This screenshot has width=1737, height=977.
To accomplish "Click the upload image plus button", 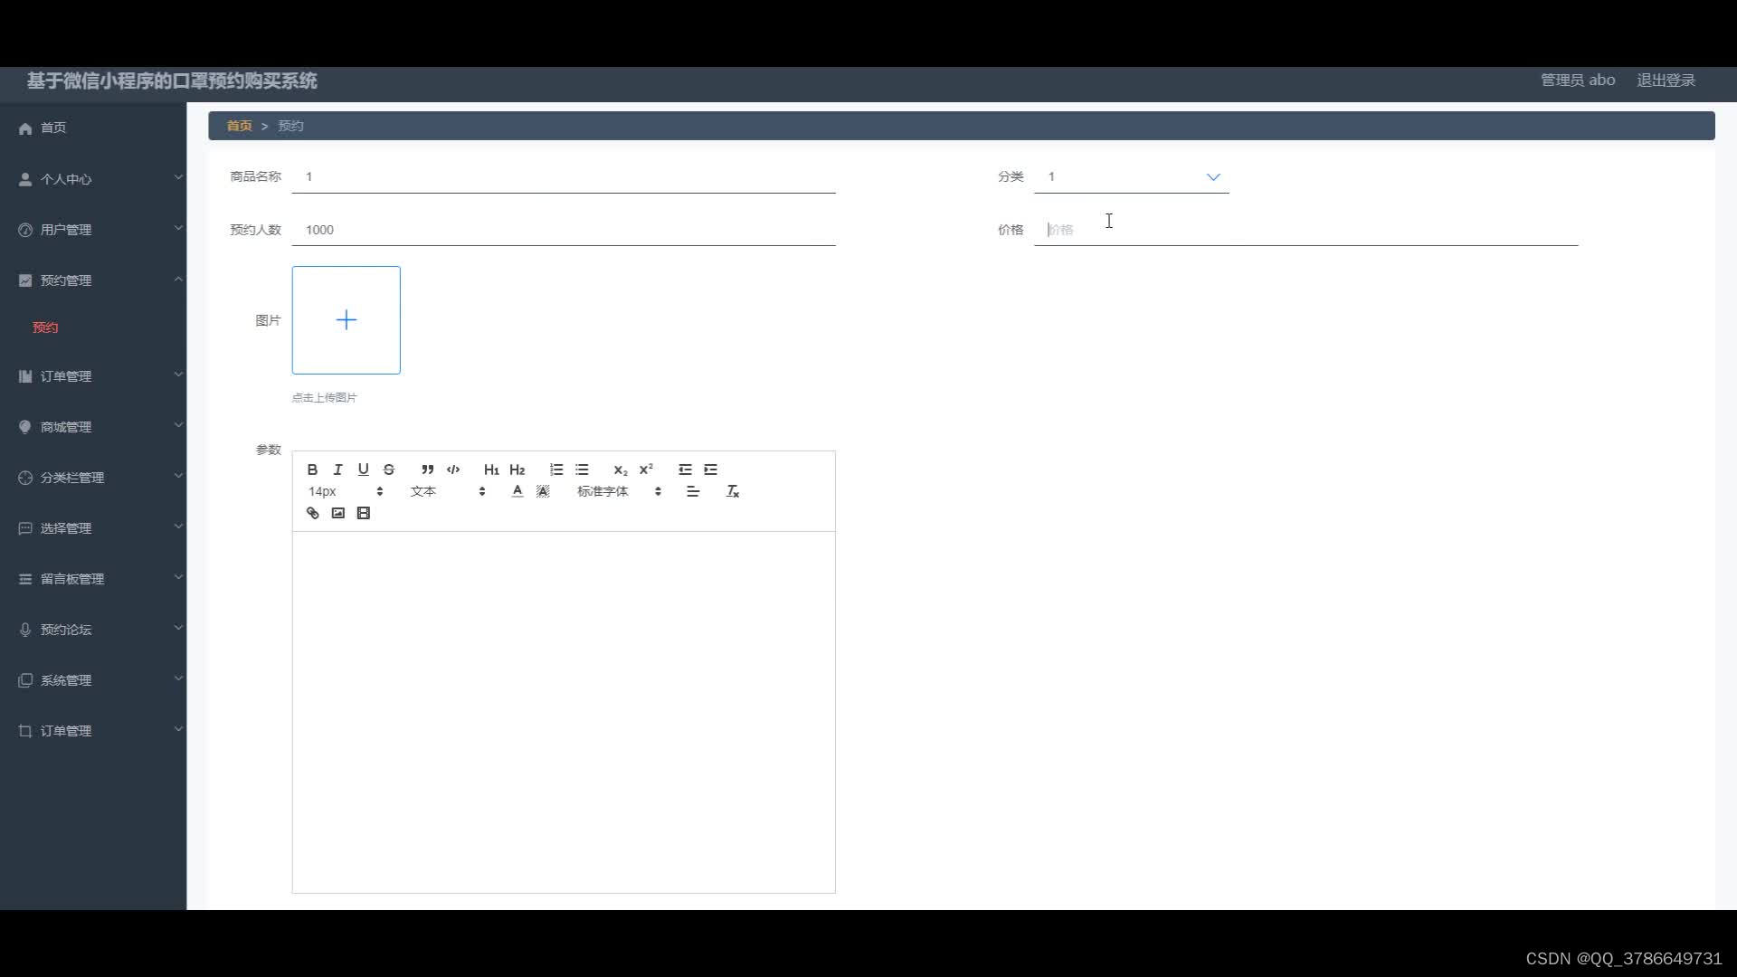I will click(x=346, y=319).
